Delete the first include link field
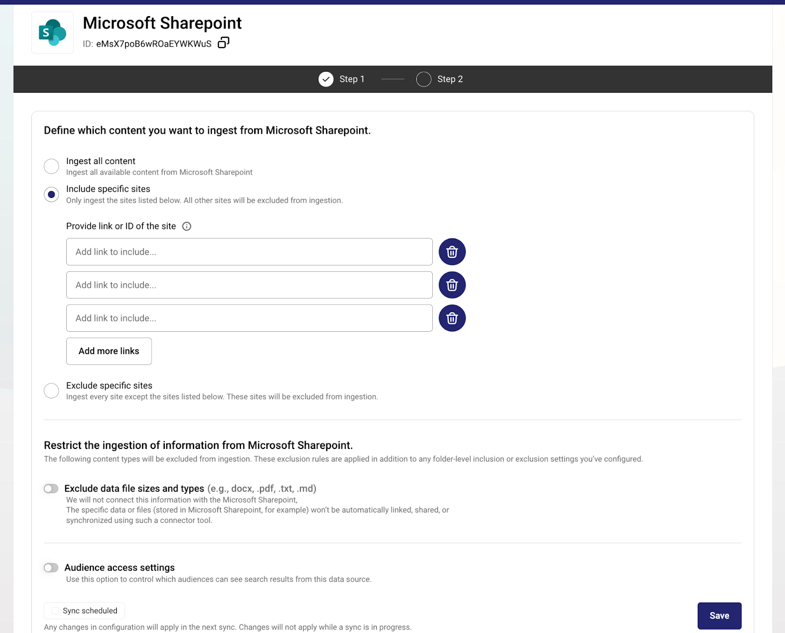 point(452,252)
